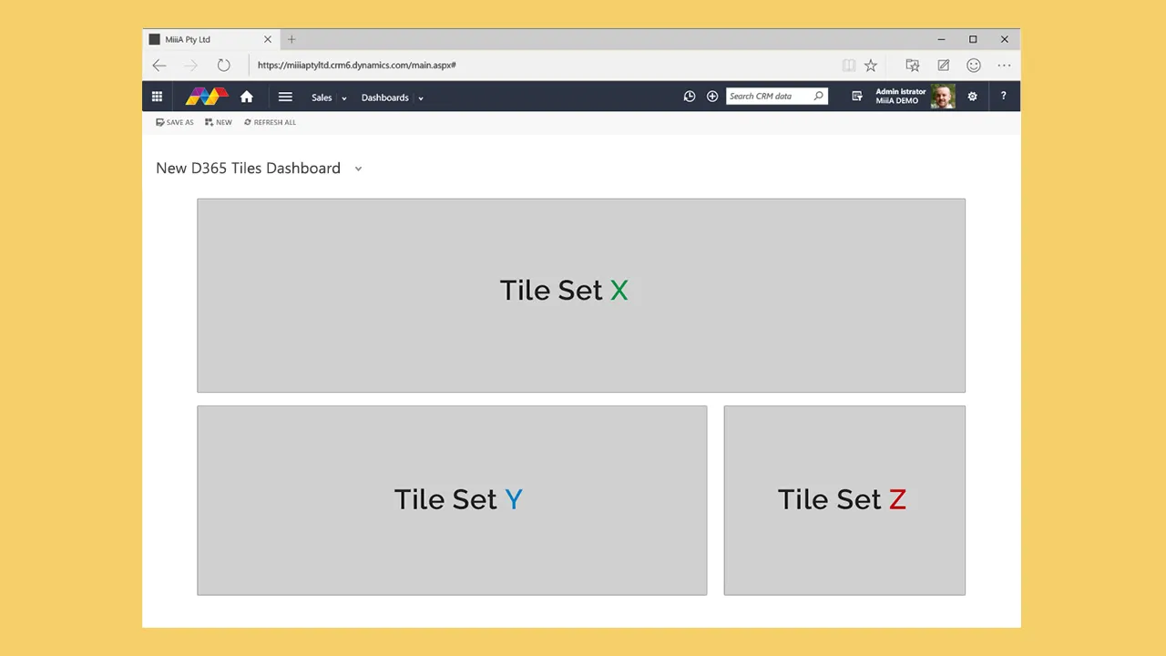Reload the page with refresh icon

pos(223,66)
